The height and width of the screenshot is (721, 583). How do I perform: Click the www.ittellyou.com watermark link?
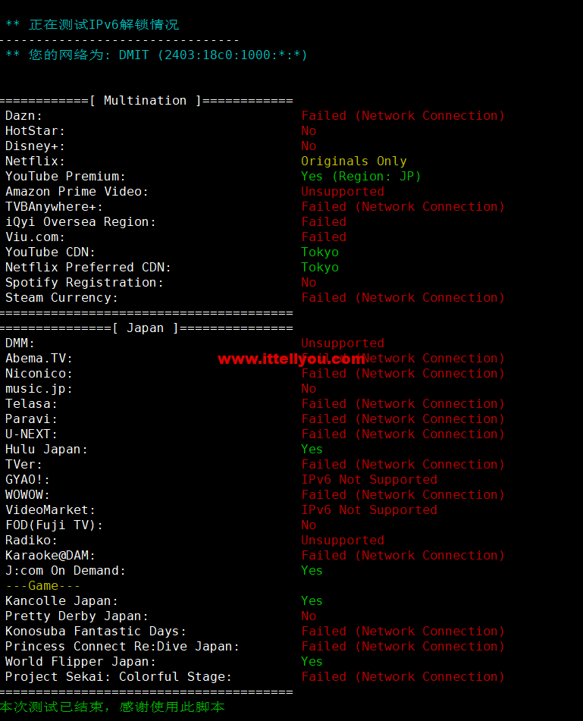(291, 359)
